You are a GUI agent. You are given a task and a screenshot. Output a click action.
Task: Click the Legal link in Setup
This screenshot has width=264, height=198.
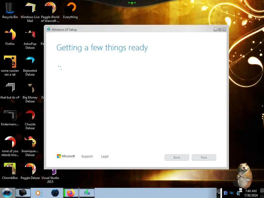click(105, 156)
